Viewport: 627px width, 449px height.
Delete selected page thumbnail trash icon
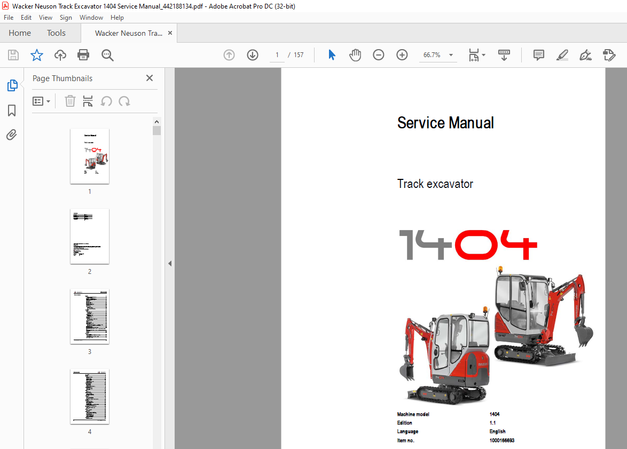pos(70,101)
